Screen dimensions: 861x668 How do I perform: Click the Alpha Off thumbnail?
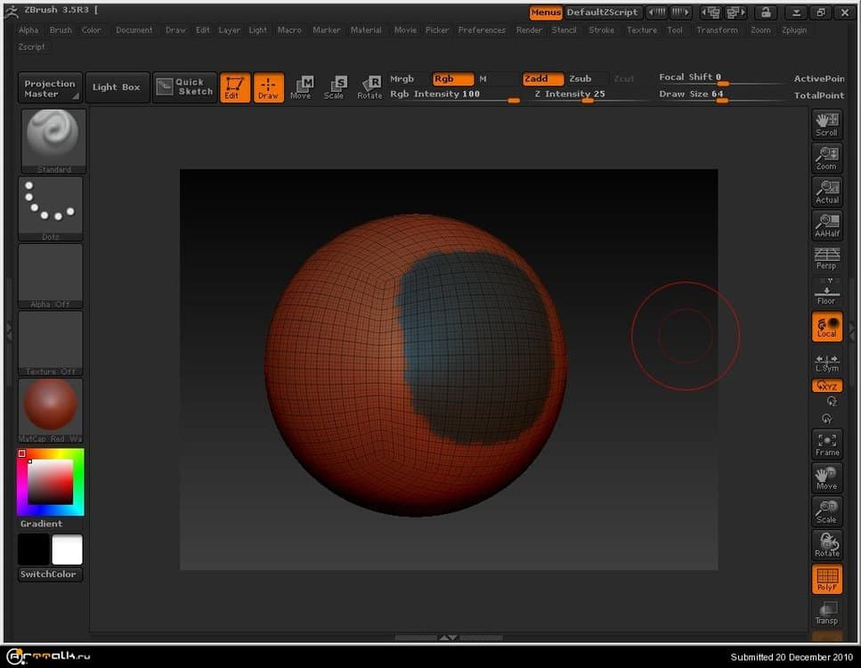52,275
